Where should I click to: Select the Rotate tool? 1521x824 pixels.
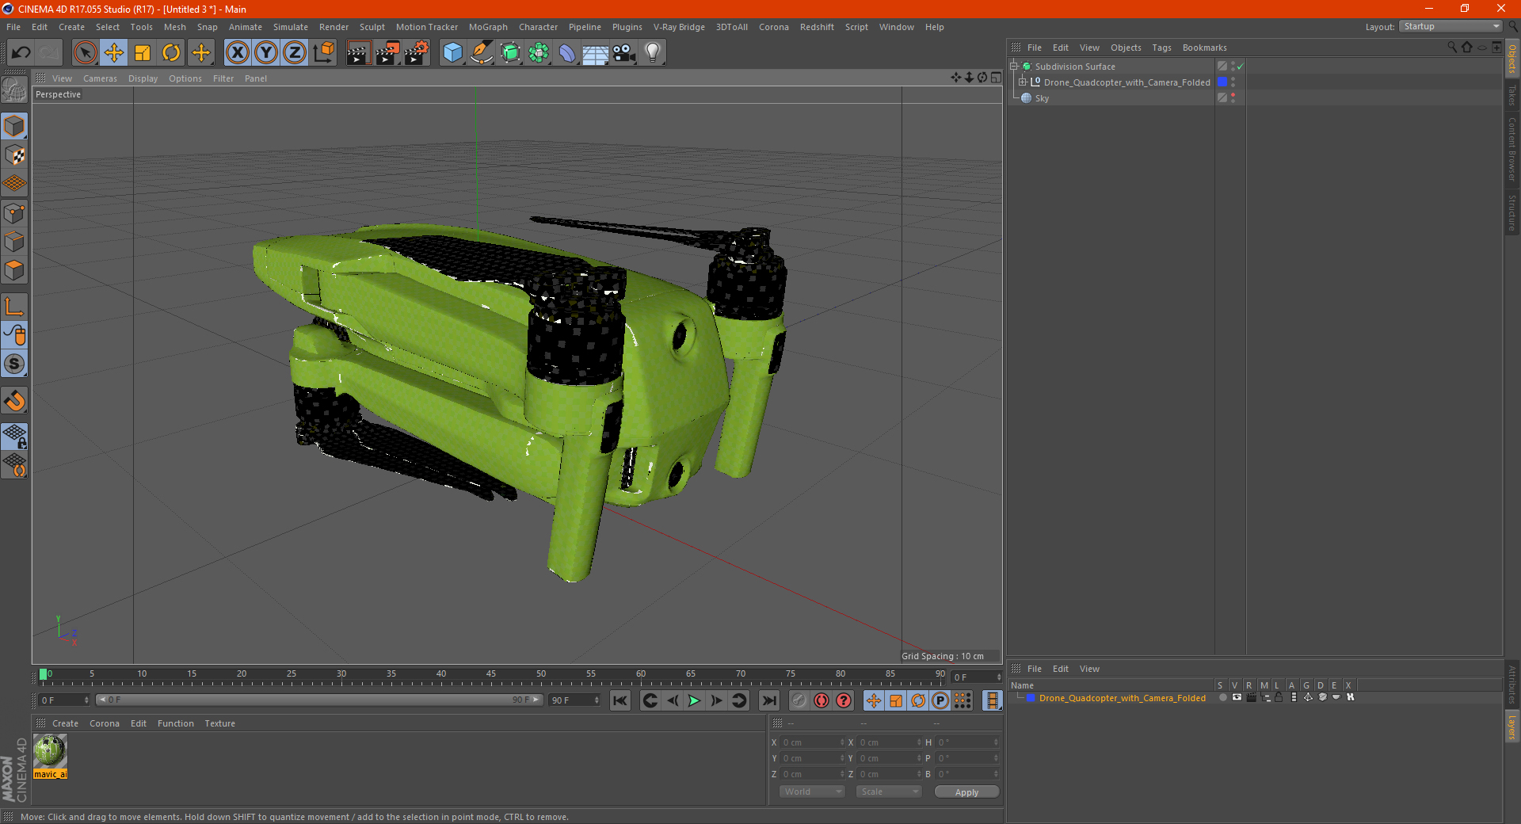tap(171, 53)
